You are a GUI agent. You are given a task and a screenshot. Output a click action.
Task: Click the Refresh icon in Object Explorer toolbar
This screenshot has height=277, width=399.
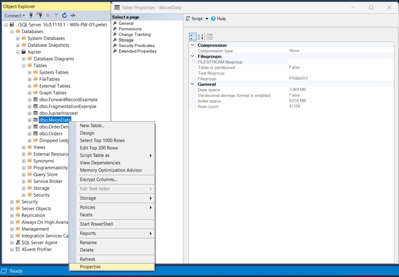(x=65, y=16)
